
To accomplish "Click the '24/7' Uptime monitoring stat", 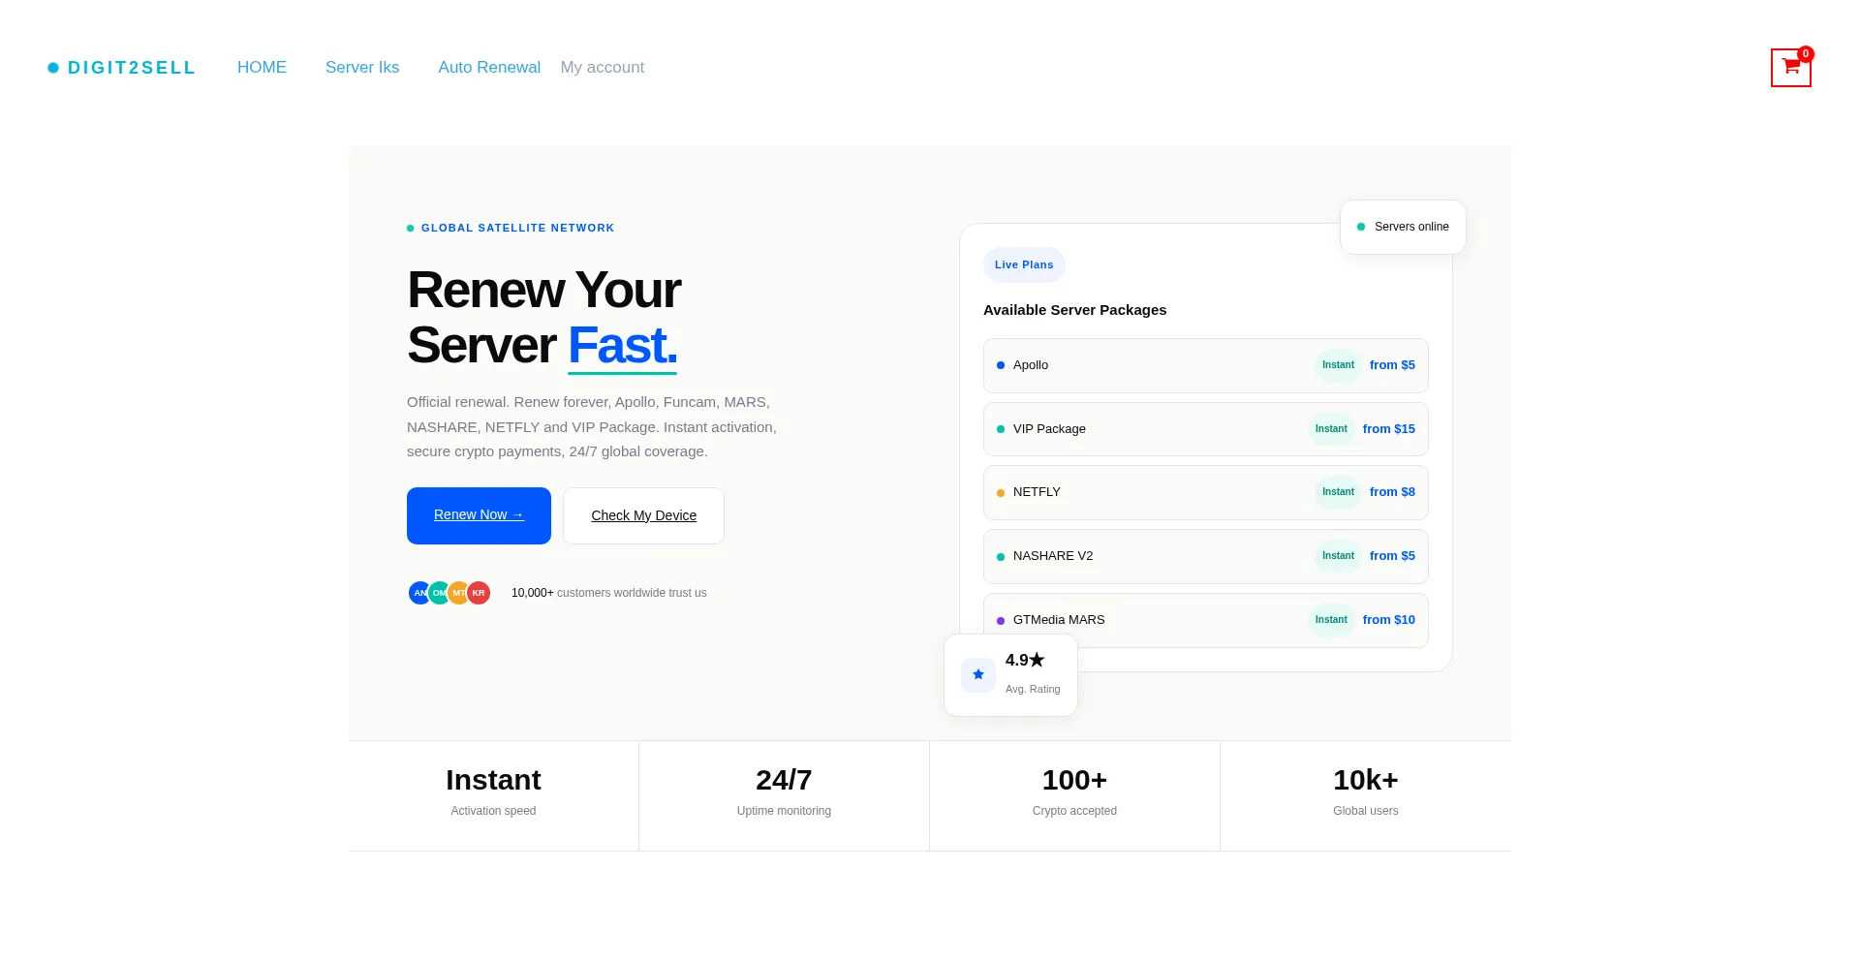I will 784,795.
